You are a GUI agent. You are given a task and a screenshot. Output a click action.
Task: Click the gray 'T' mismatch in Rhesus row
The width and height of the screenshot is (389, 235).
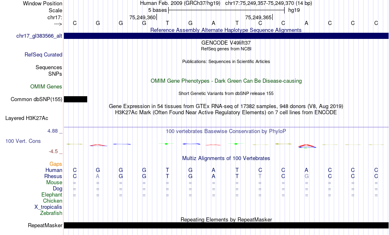click(x=260, y=176)
